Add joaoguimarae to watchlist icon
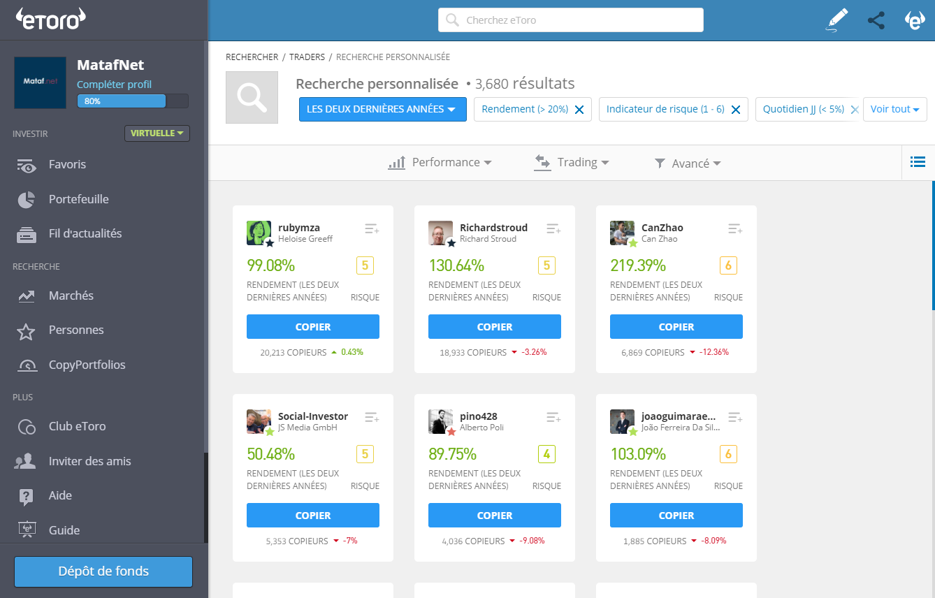 pos(735,417)
